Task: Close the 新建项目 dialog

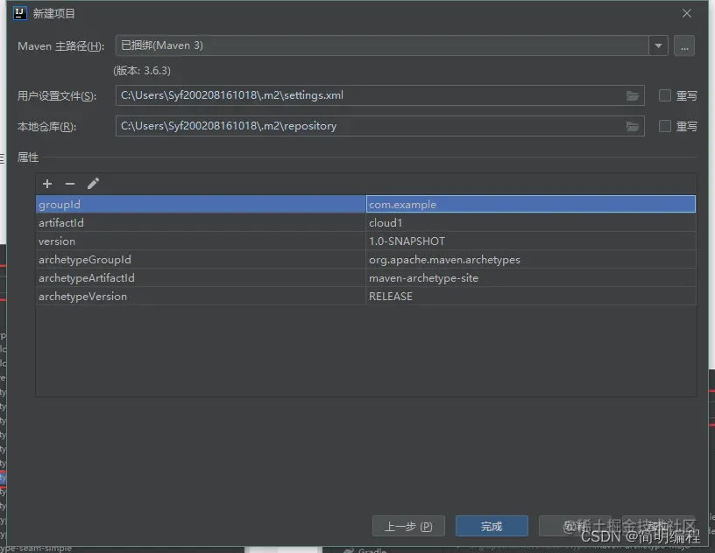Action: pos(687,13)
